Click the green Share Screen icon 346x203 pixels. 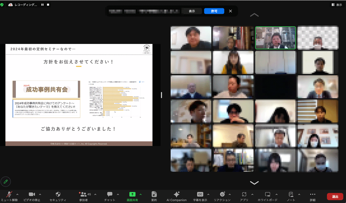tap(132, 194)
